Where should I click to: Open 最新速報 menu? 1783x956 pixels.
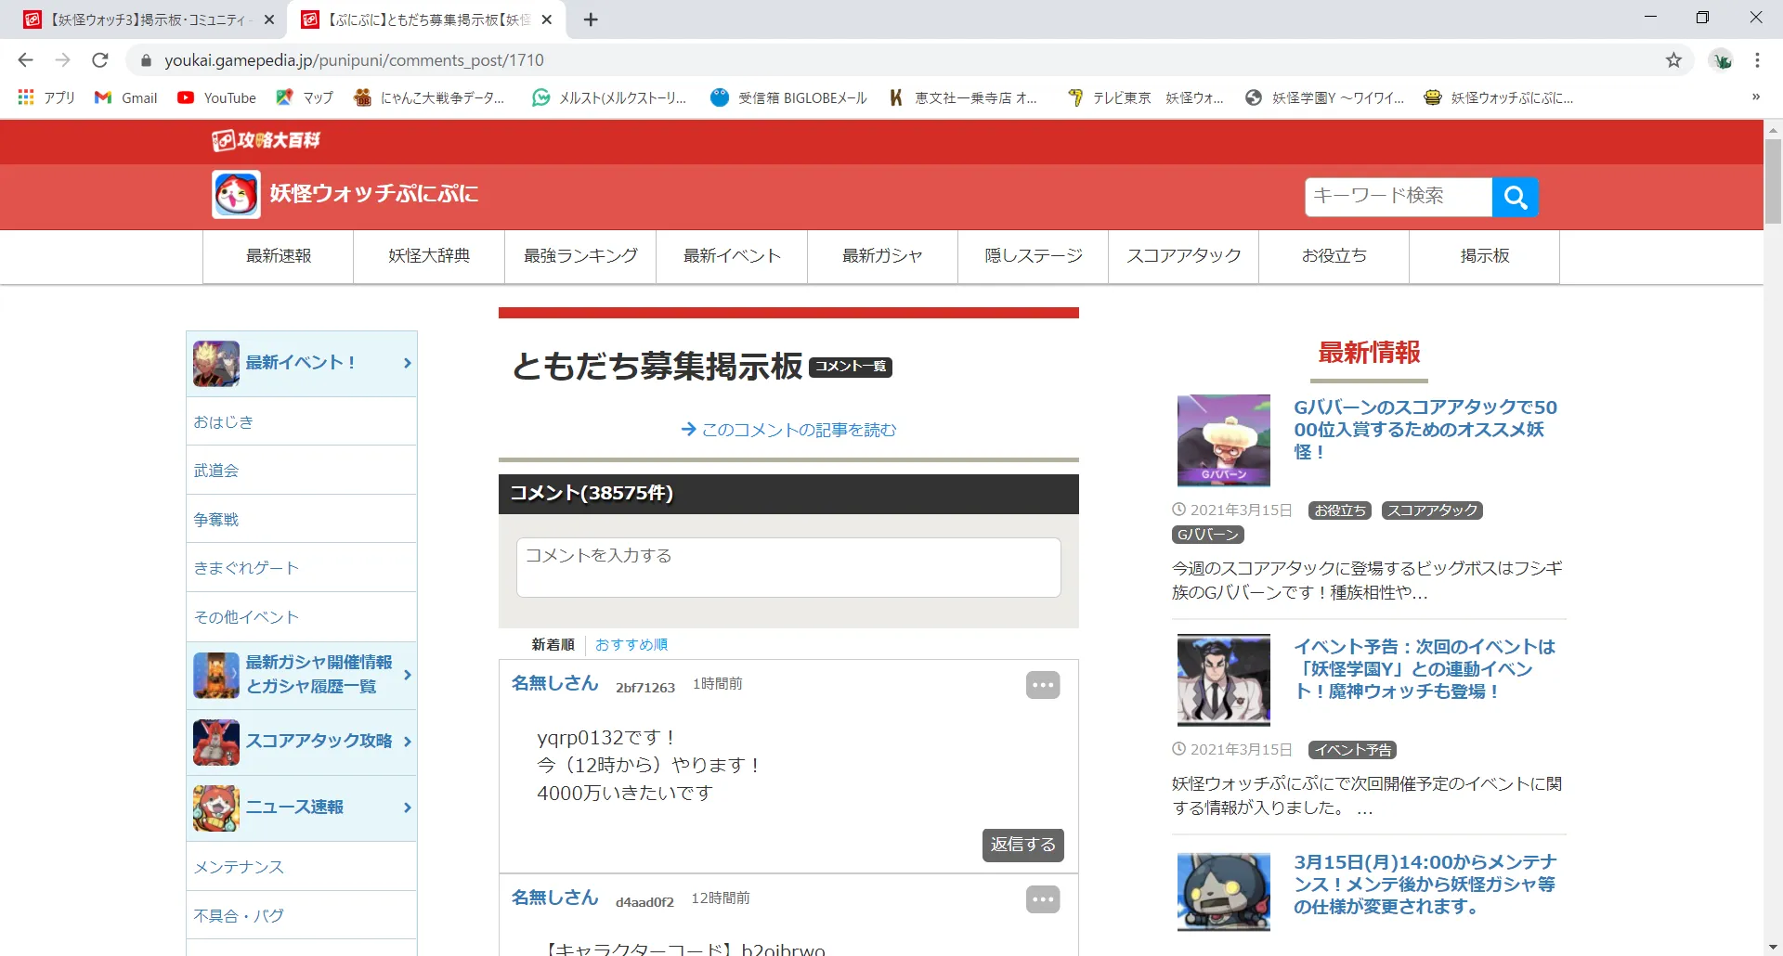pos(279,256)
